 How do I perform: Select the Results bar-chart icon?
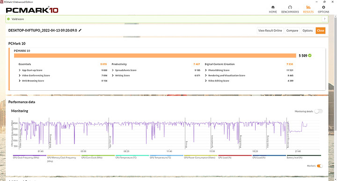point(308,7)
